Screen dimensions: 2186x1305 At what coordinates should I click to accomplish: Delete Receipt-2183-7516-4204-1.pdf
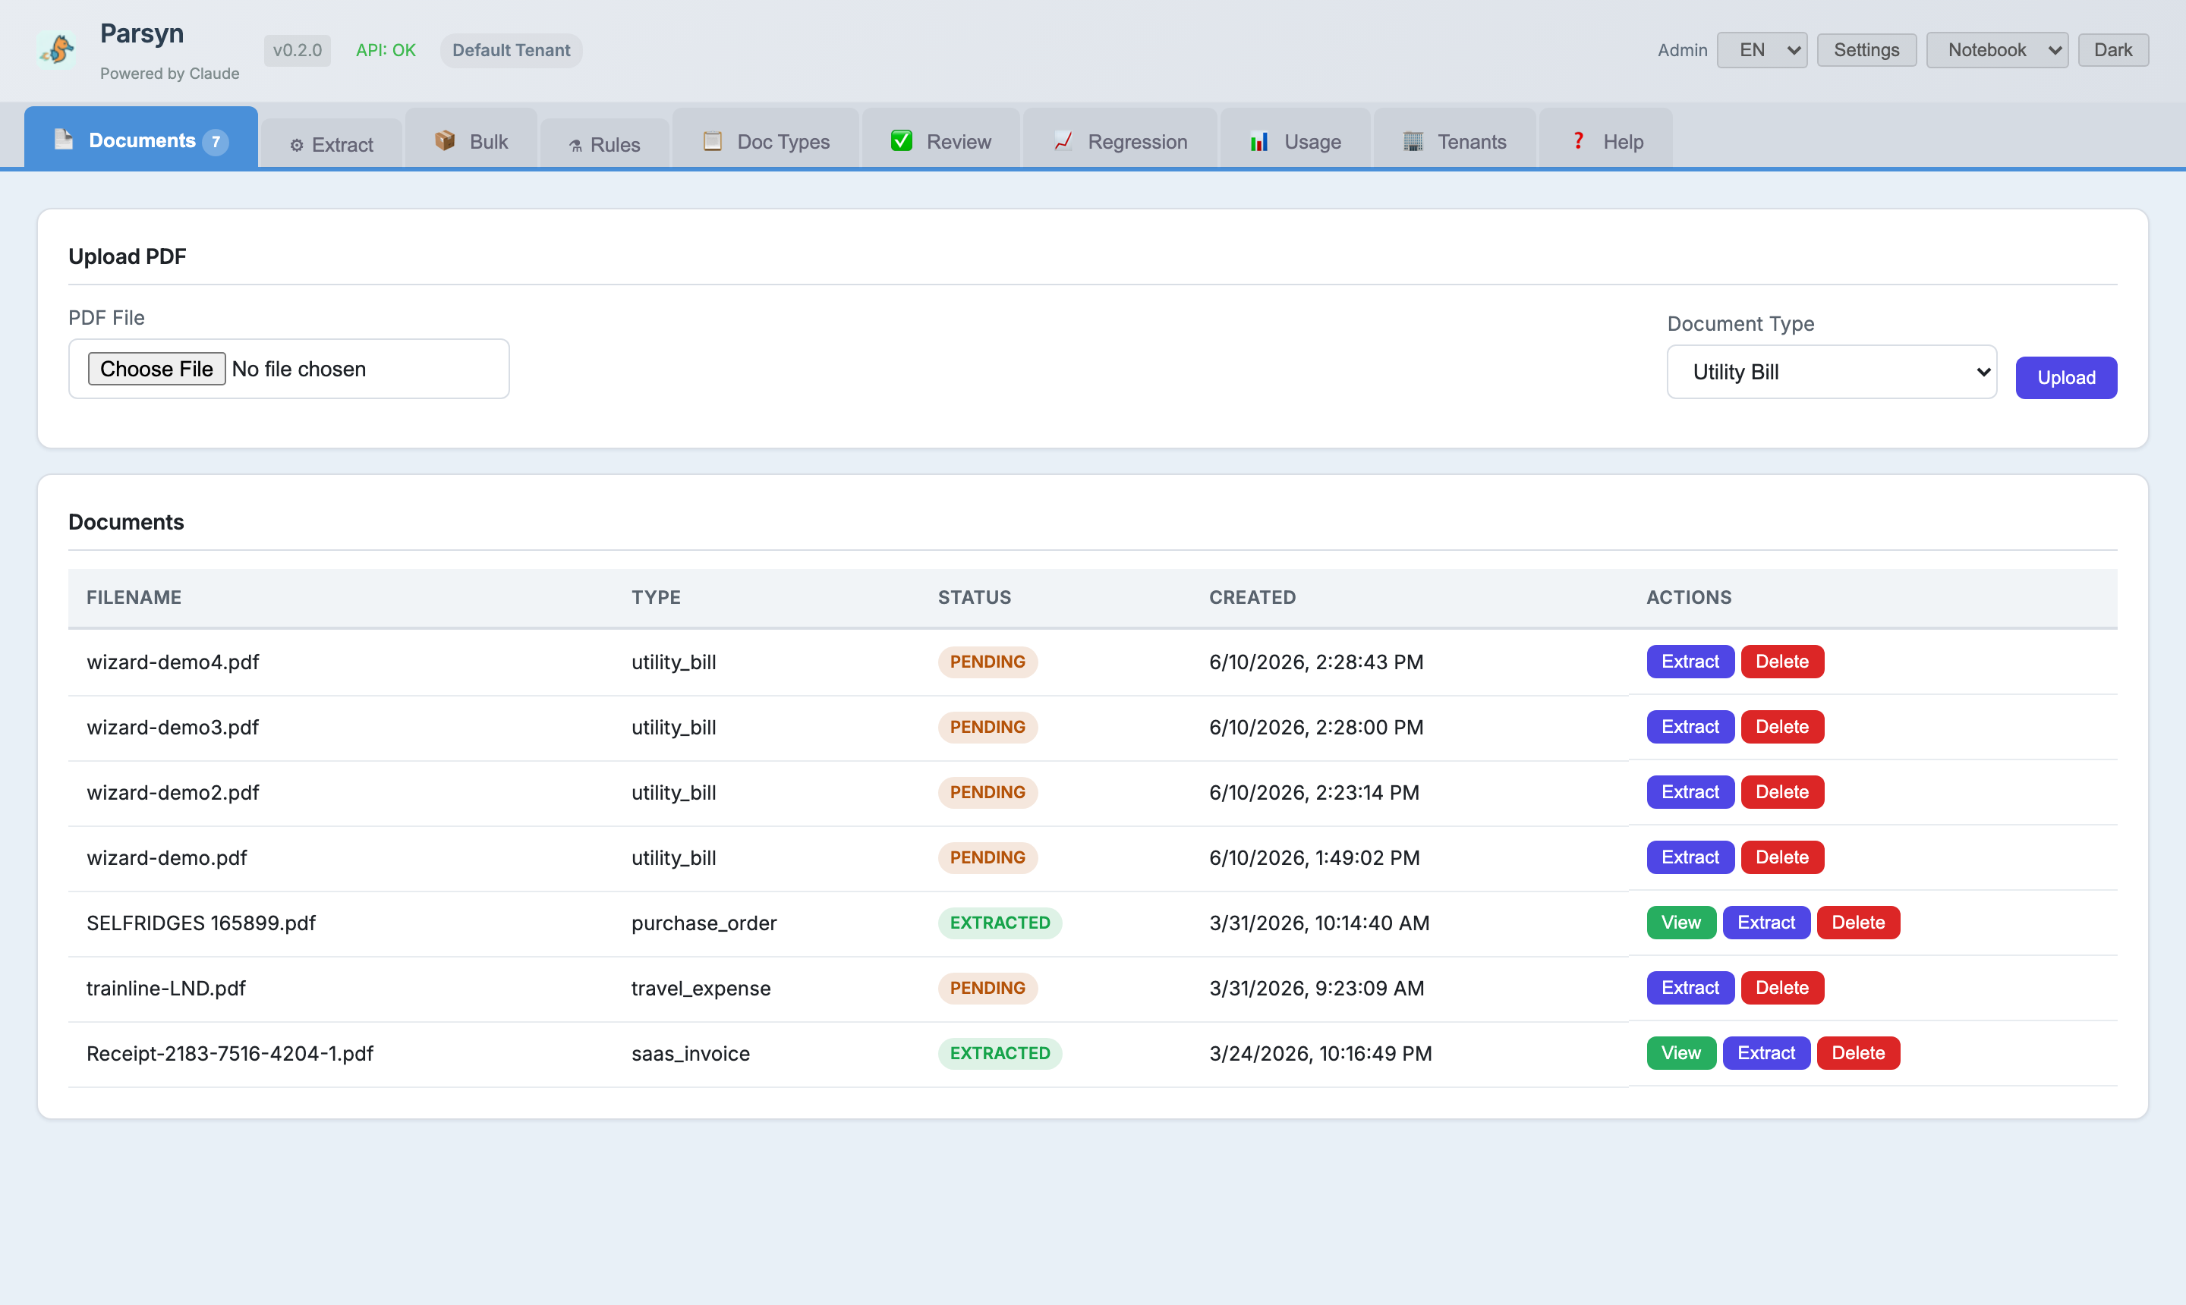pos(1858,1052)
